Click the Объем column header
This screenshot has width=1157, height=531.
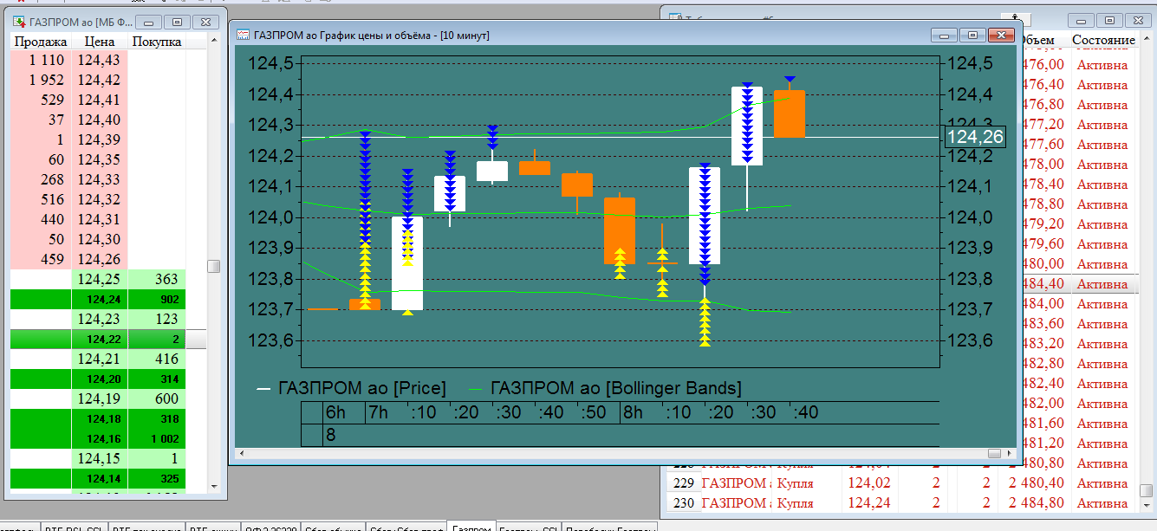click(1037, 41)
